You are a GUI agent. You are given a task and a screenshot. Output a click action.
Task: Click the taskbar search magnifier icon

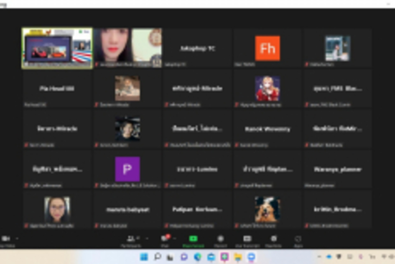(158, 257)
